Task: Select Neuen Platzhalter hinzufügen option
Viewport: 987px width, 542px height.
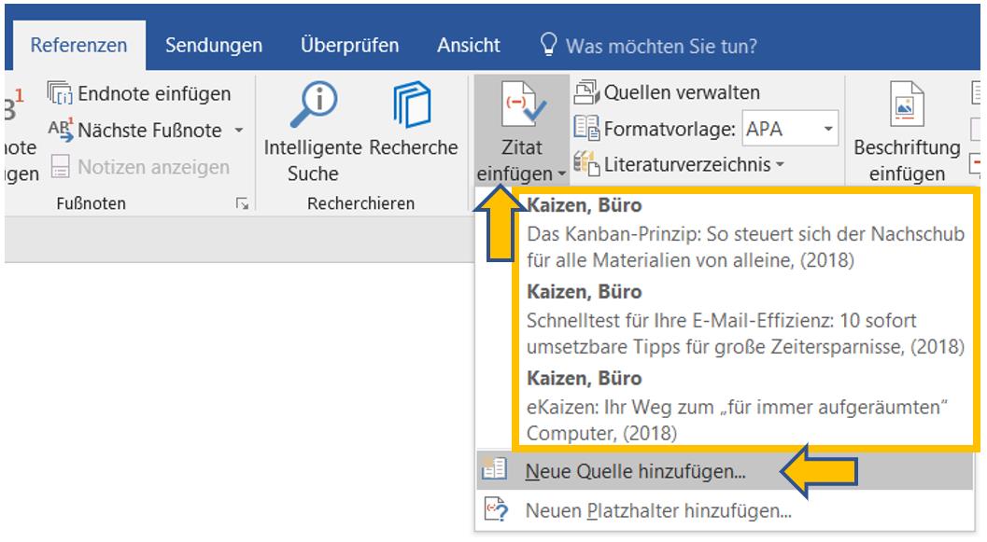Action: coord(657,510)
